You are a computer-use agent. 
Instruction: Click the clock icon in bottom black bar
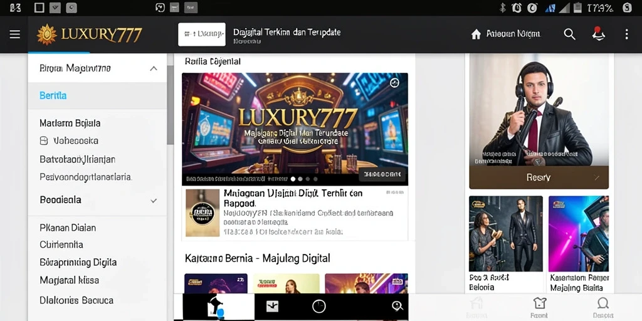[319, 306]
